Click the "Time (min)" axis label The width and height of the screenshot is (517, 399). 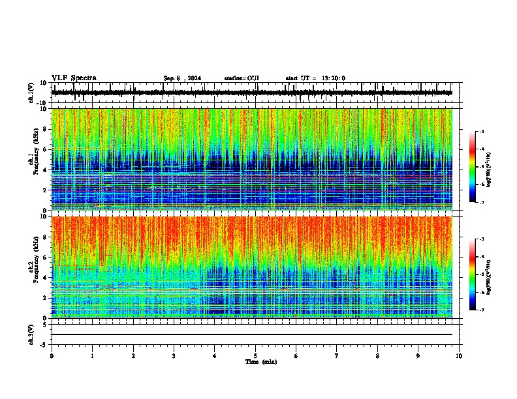click(x=261, y=362)
